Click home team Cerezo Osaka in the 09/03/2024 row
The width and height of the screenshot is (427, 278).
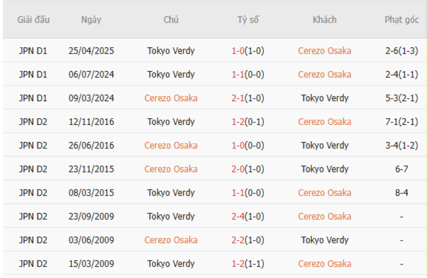point(171,98)
